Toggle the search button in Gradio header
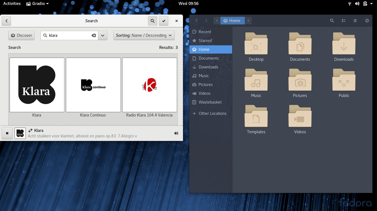This screenshot has height=211, width=377. 152,21
